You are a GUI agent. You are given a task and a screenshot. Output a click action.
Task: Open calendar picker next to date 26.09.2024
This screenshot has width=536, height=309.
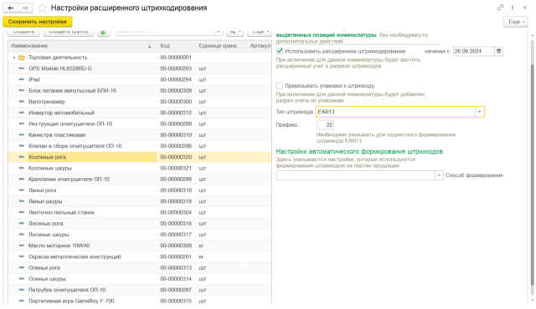[x=499, y=51]
